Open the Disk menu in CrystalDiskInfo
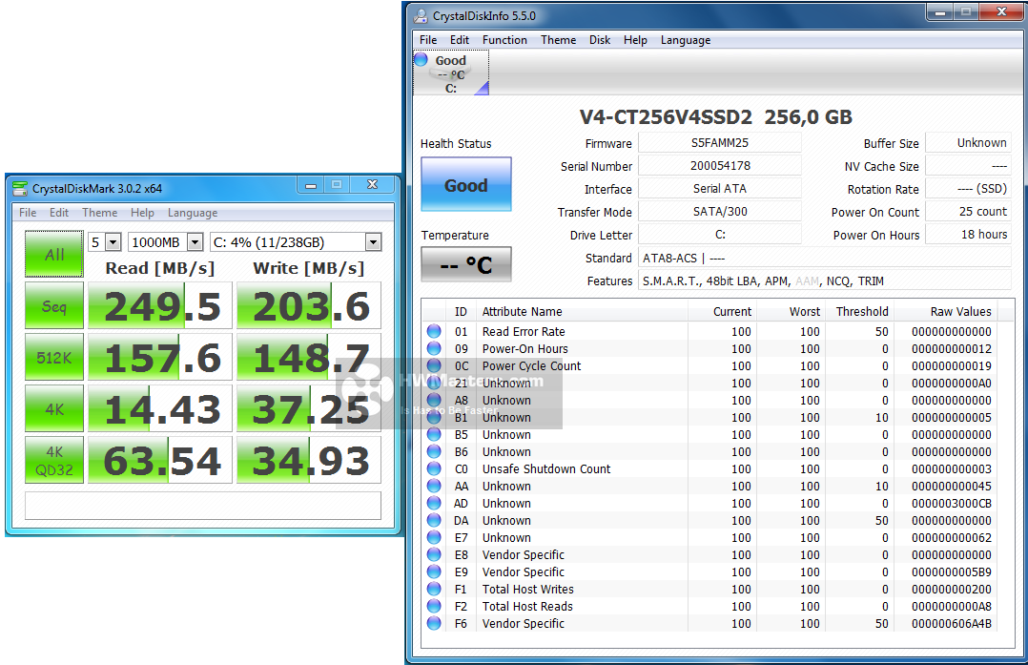 (600, 40)
